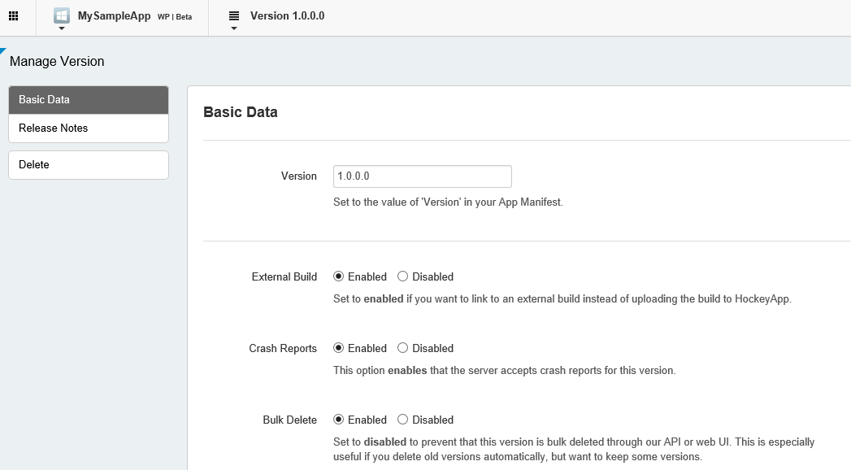Disable the External Build option

point(402,276)
